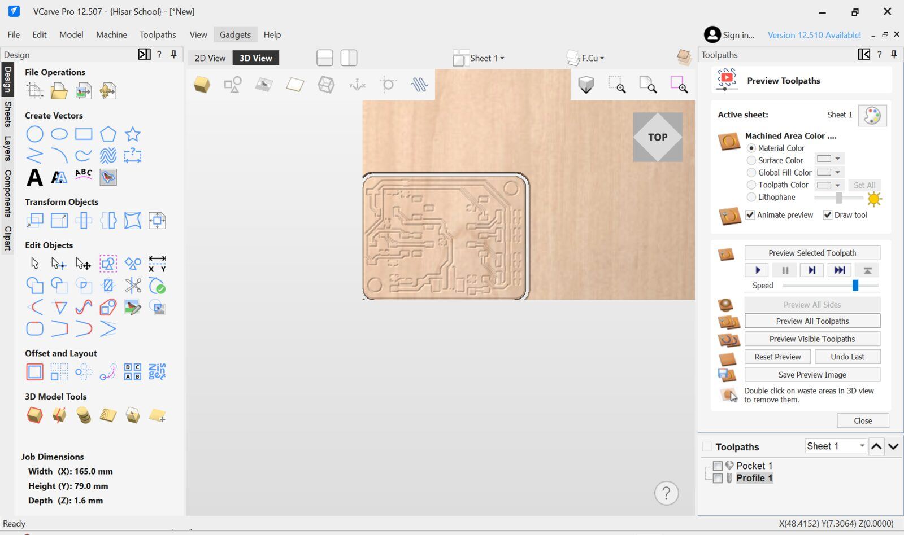Select the arrow Selection tool under Edit Objects
This screenshot has height=535, width=904.
tap(34, 264)
